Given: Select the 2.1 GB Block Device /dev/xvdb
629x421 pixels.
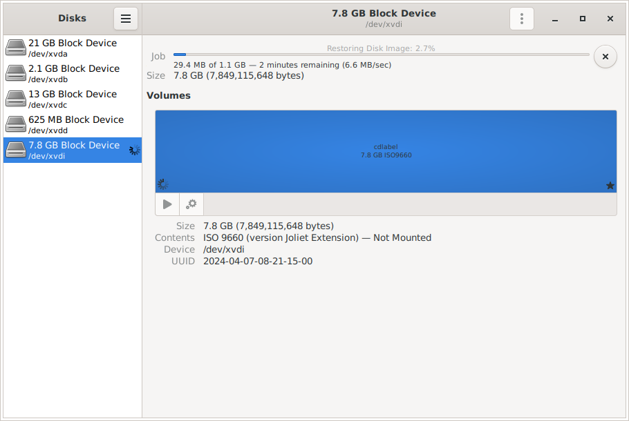Looking at the screenshot, I should (74, 73).
